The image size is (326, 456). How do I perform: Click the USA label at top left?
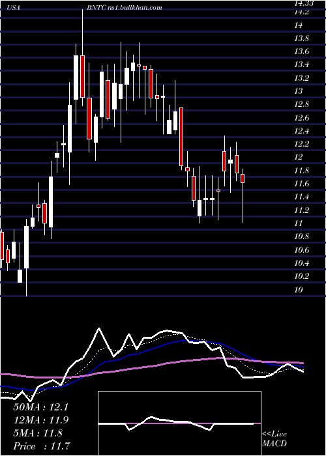click(14, 8)
